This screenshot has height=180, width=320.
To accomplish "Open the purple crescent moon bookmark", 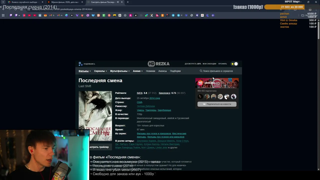I will pos(207,15).
